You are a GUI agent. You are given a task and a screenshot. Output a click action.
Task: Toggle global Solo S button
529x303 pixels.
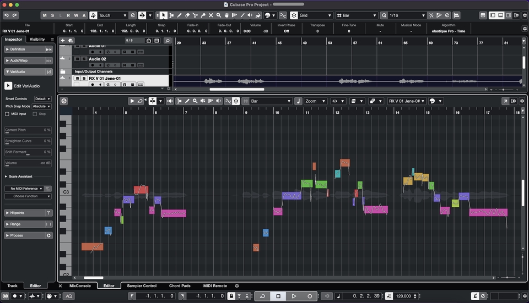coord(52,15)
